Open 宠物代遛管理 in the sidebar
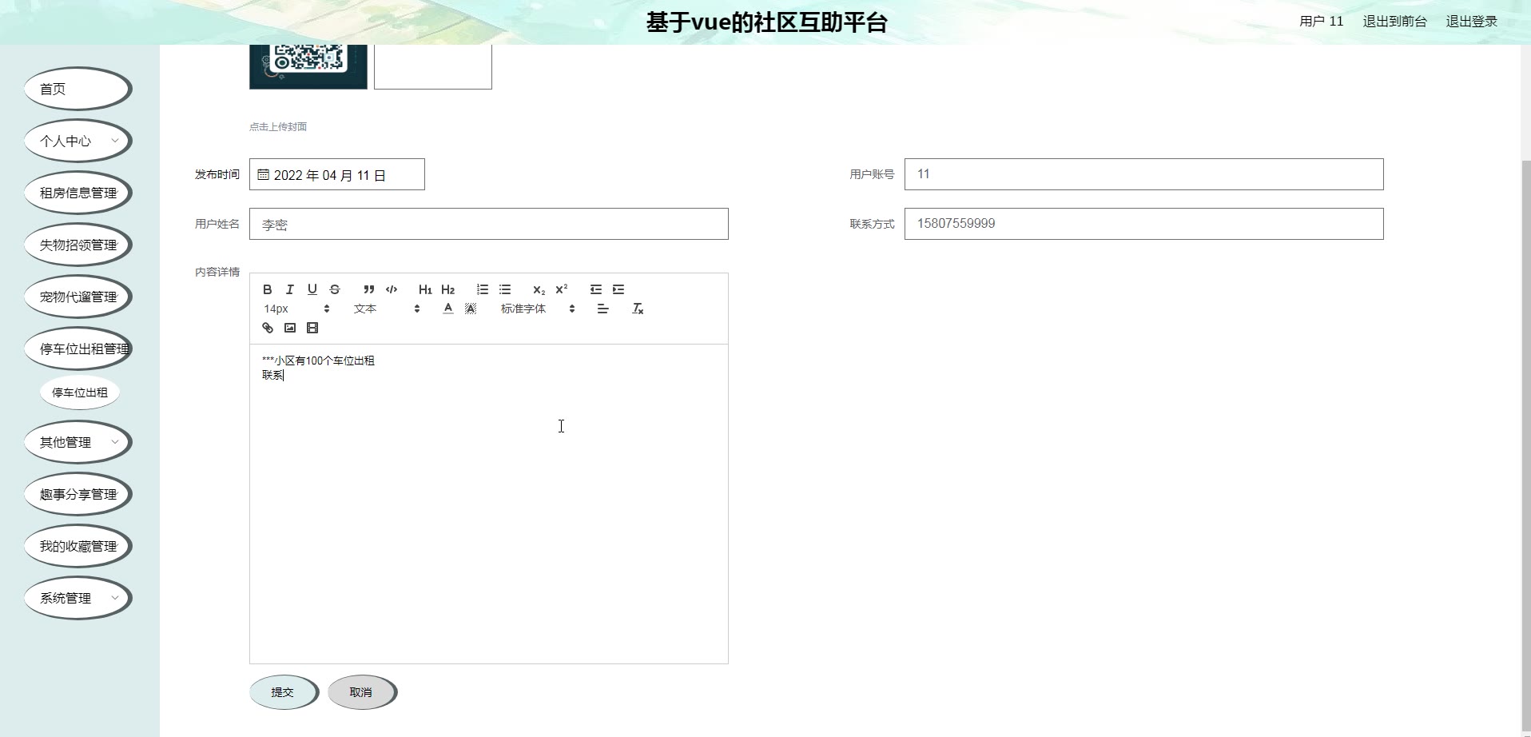This screenshot has height=737, width=1531. coord(78,297)
